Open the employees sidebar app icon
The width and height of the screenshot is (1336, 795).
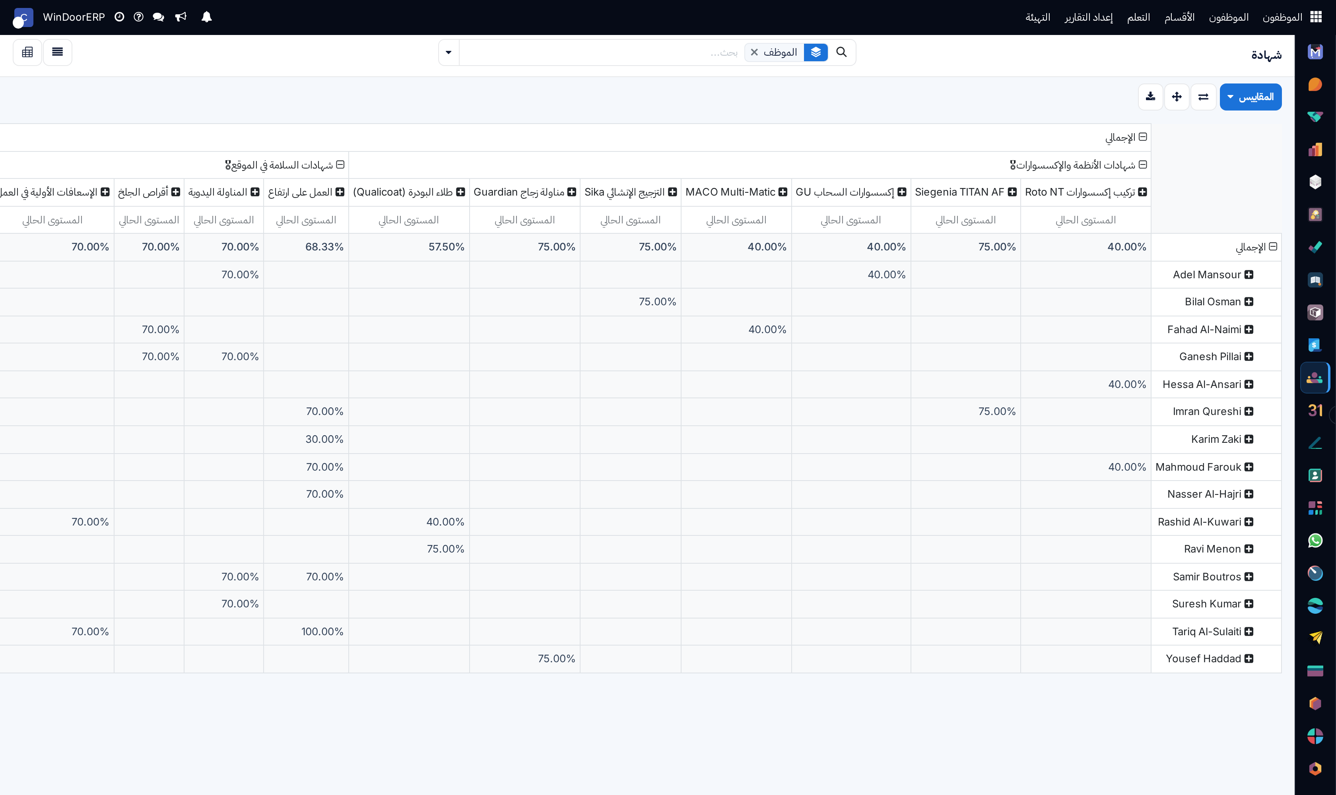1315,378
